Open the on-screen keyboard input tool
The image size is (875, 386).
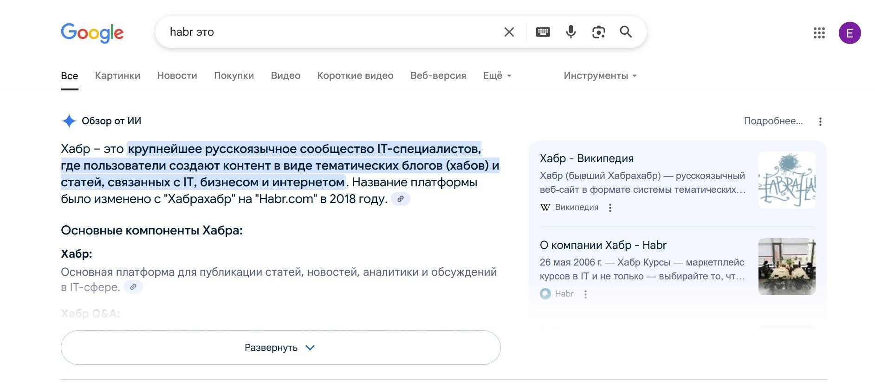coord(543,32)
